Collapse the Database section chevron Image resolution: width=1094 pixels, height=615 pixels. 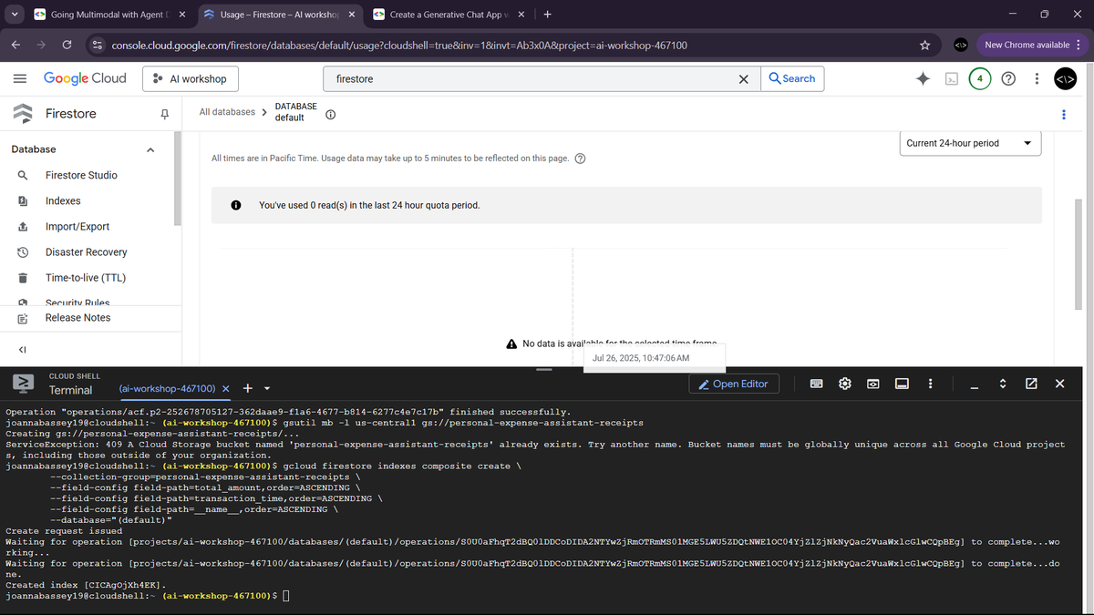[x=150, y=149]
